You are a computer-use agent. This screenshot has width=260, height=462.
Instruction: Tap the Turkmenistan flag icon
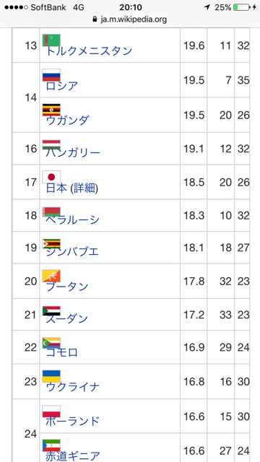tap(51, 40)
